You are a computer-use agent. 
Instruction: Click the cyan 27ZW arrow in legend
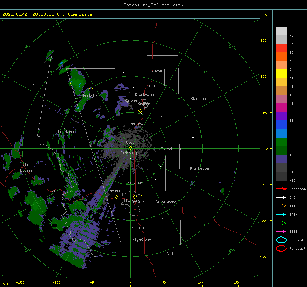pos(281,215)
